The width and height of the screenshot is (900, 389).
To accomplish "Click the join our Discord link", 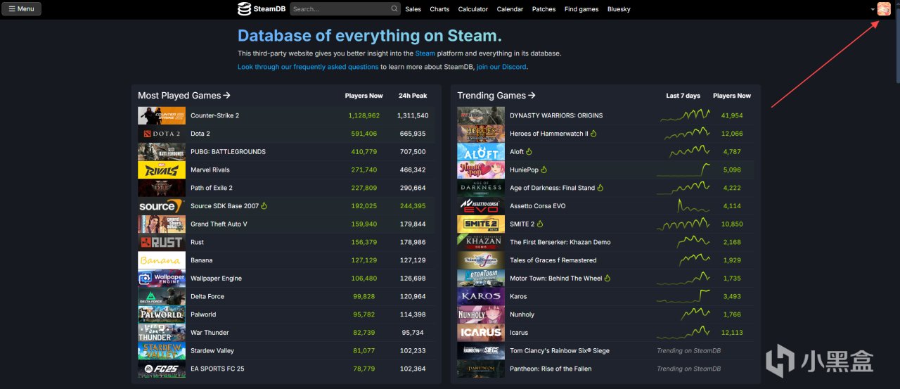I will 501,67.
